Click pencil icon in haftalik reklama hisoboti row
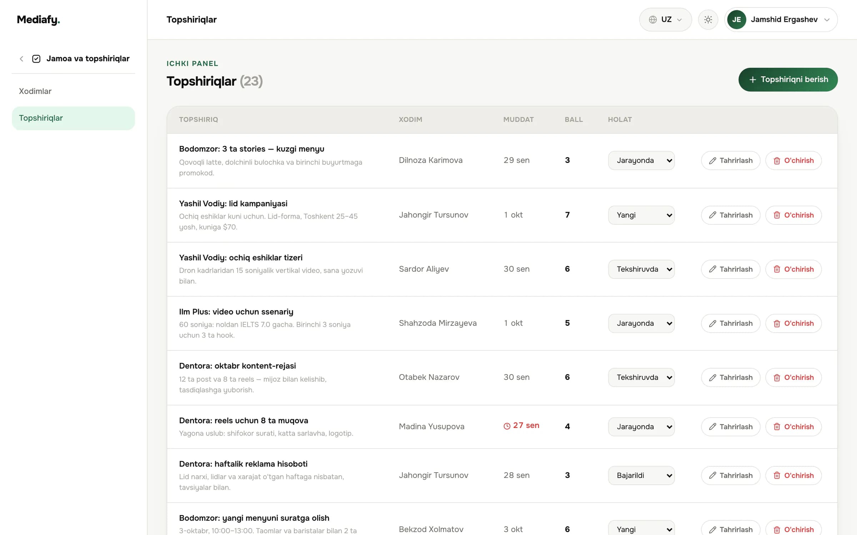 coord(712,475)
